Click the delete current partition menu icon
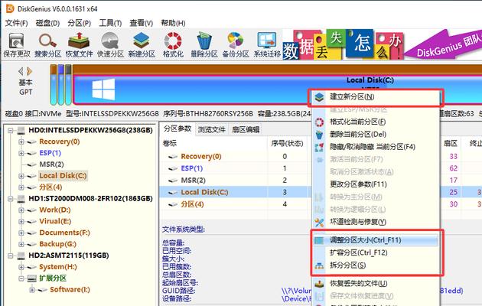482x306 pixels. tap(319, 135)
